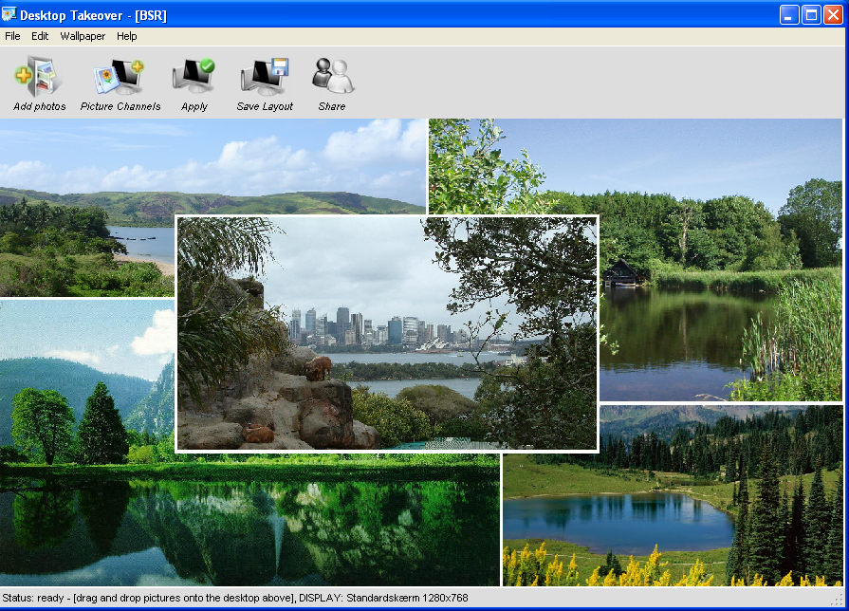Select the blue alpine lake with yellow flowers photo

click(x=672, y=512)
